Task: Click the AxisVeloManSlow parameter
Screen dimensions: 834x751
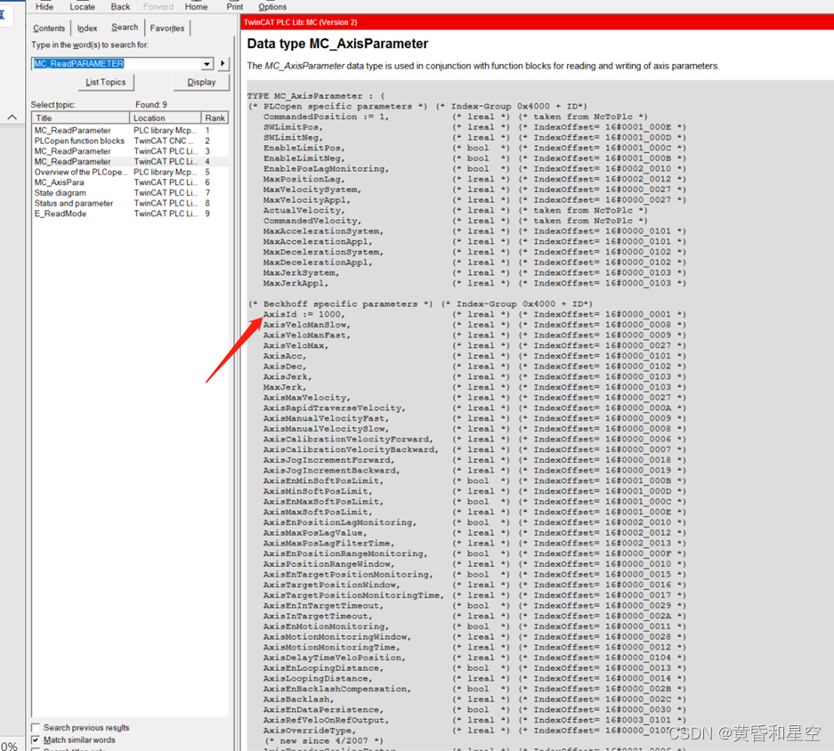Action: click(x=307, y=325)
